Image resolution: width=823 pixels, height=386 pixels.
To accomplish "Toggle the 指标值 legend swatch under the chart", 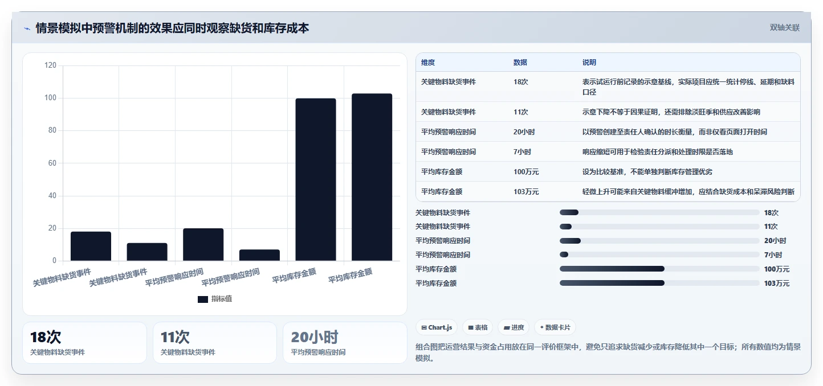I will click(x=203, y=299).
